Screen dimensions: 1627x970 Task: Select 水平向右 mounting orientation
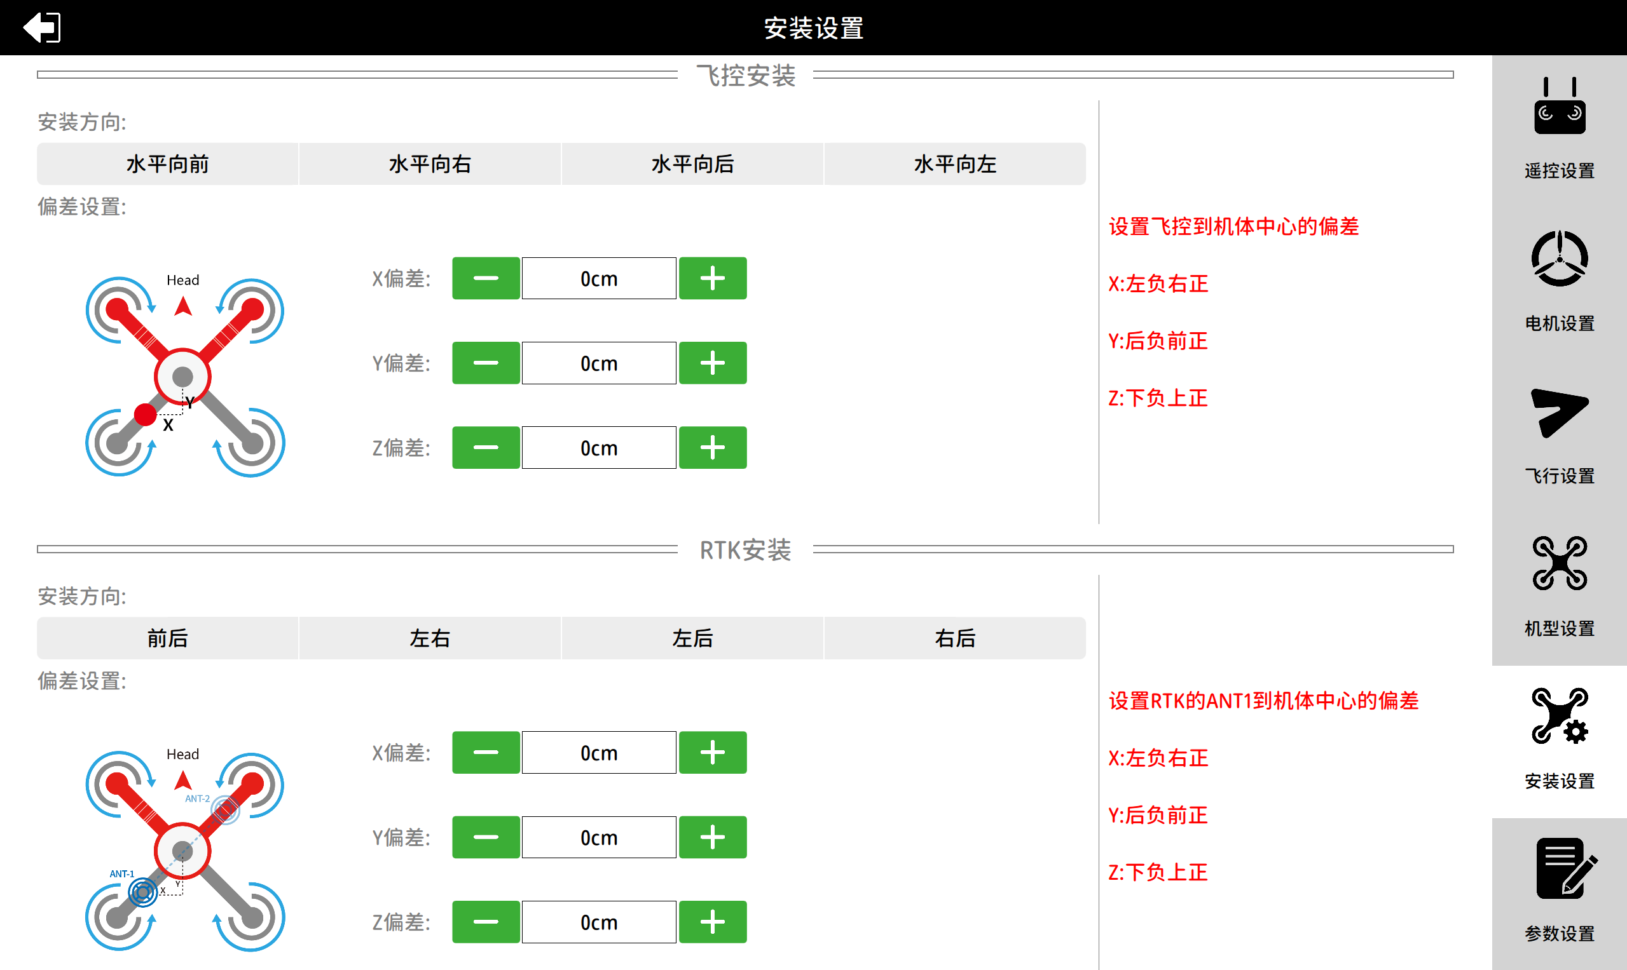point(430,164)
